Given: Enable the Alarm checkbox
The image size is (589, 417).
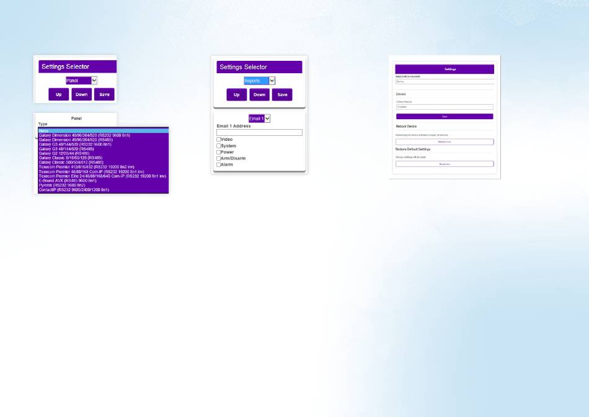Looking at the screenshot, I should click(218, 164).
